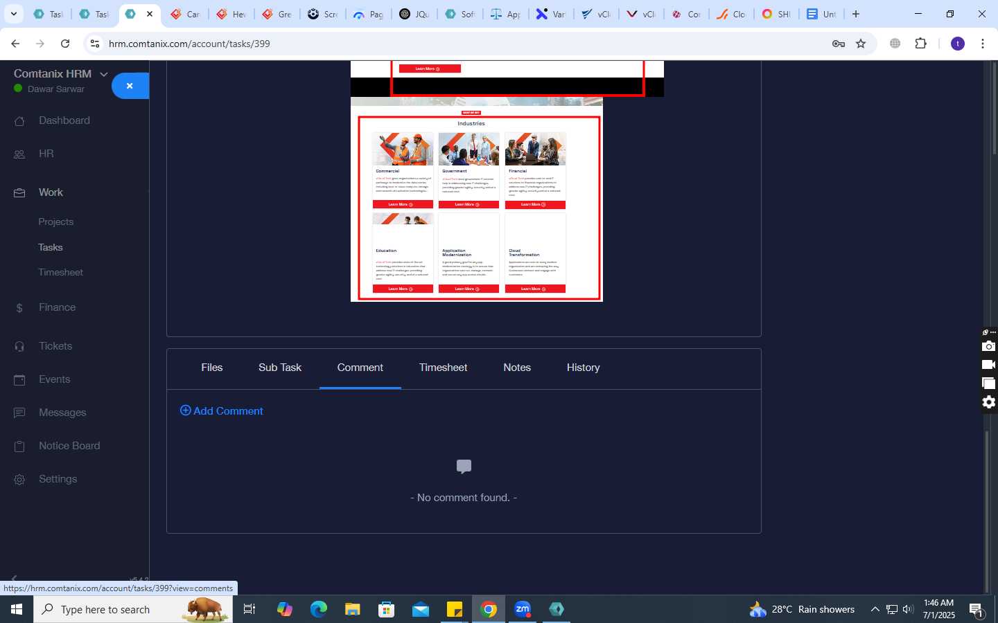
Task: Click the Finance dollar icon
Action: click(19, 308)
